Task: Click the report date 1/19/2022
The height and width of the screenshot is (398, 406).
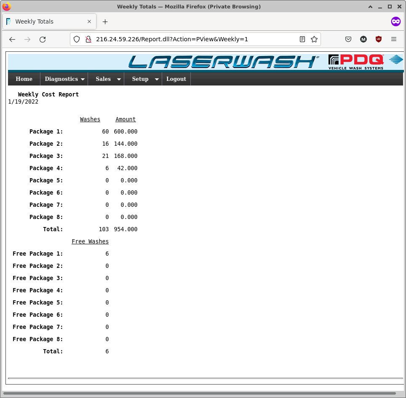Action: coord(23,102)
